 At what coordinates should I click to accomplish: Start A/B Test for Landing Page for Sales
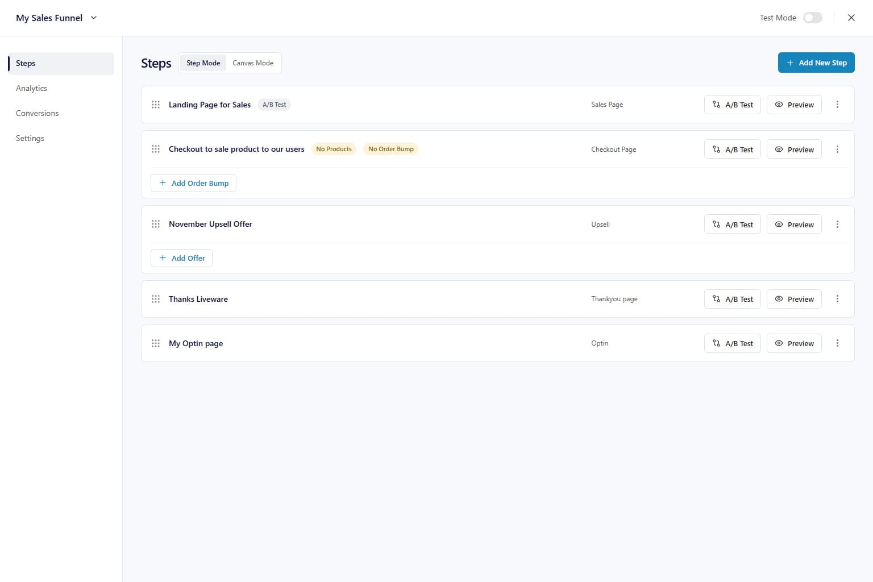733,105
